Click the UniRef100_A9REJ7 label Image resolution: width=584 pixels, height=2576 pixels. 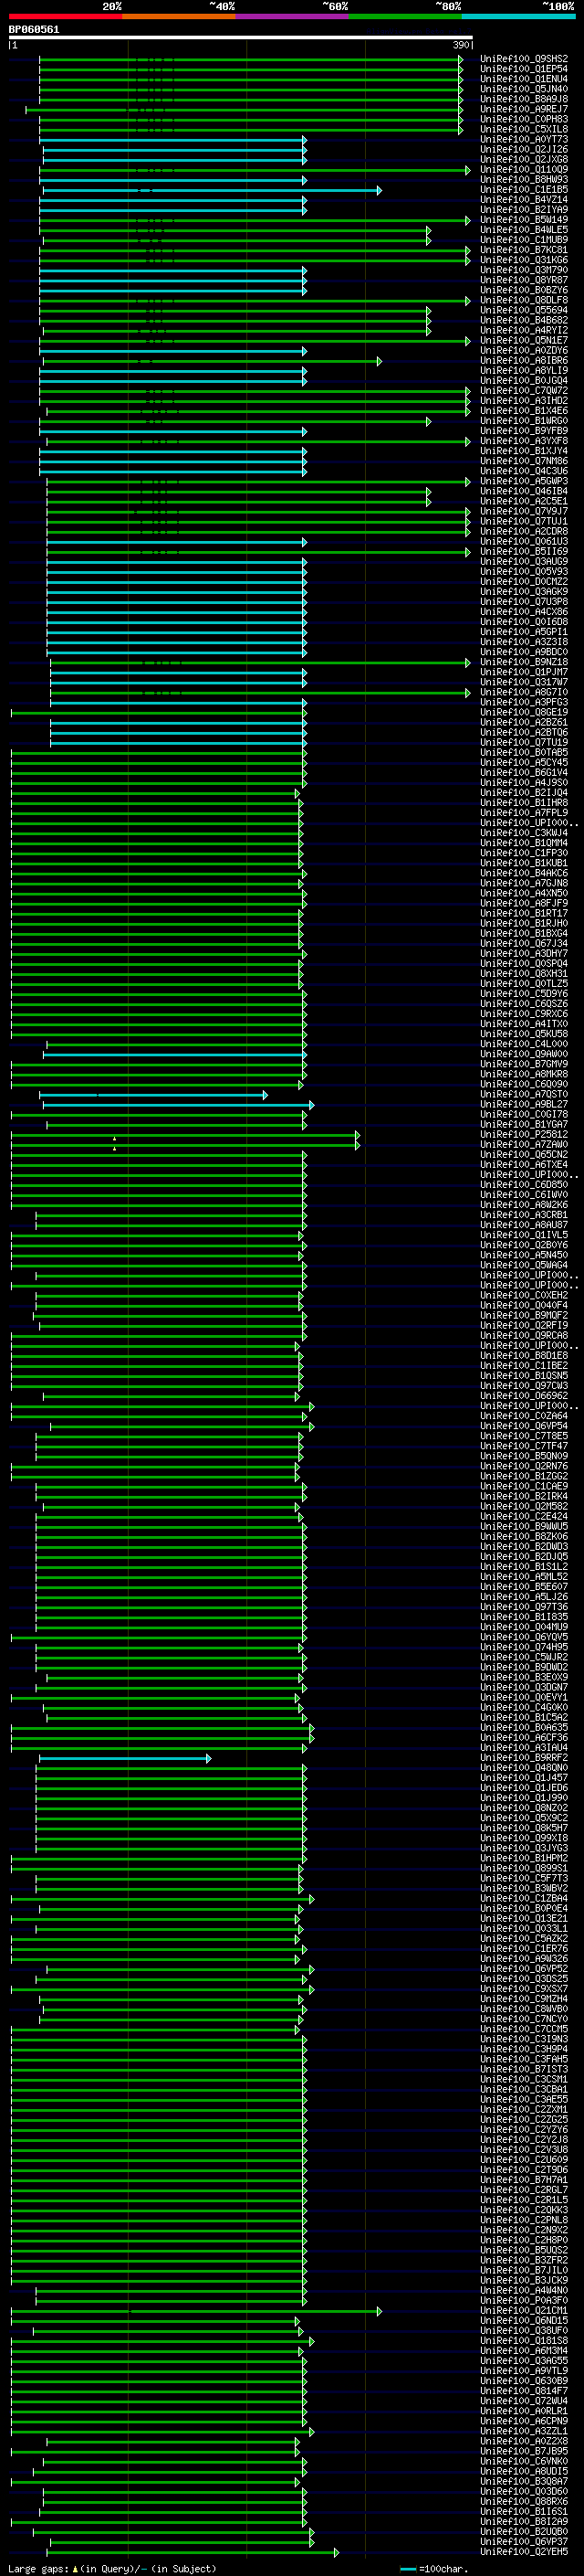523,109
